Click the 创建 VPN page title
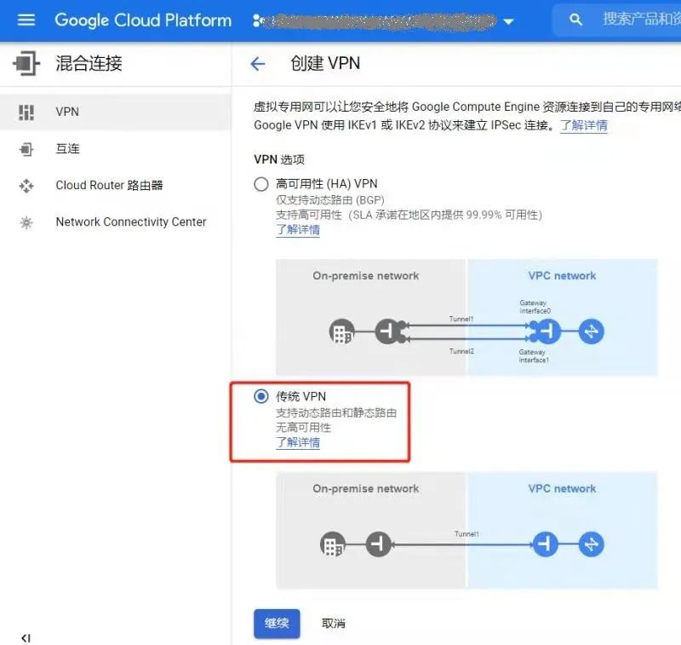This screenshot has width=681, height=645. pyautogui.click(x=325, y=63)
